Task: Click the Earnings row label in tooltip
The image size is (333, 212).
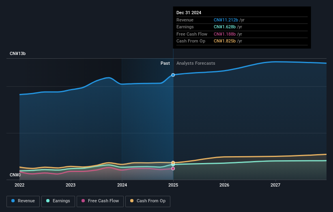Action: (x=185, y=27)
